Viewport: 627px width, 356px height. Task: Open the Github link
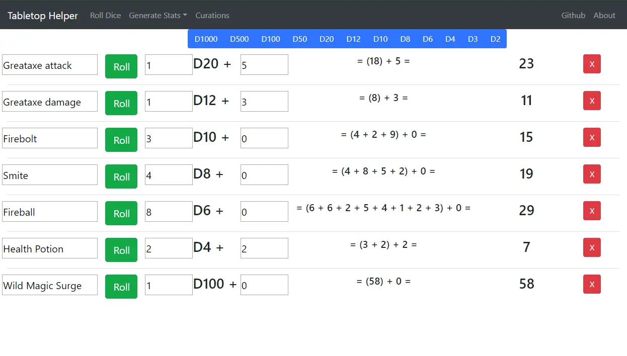pyautogui.click(x=573, y=16)
